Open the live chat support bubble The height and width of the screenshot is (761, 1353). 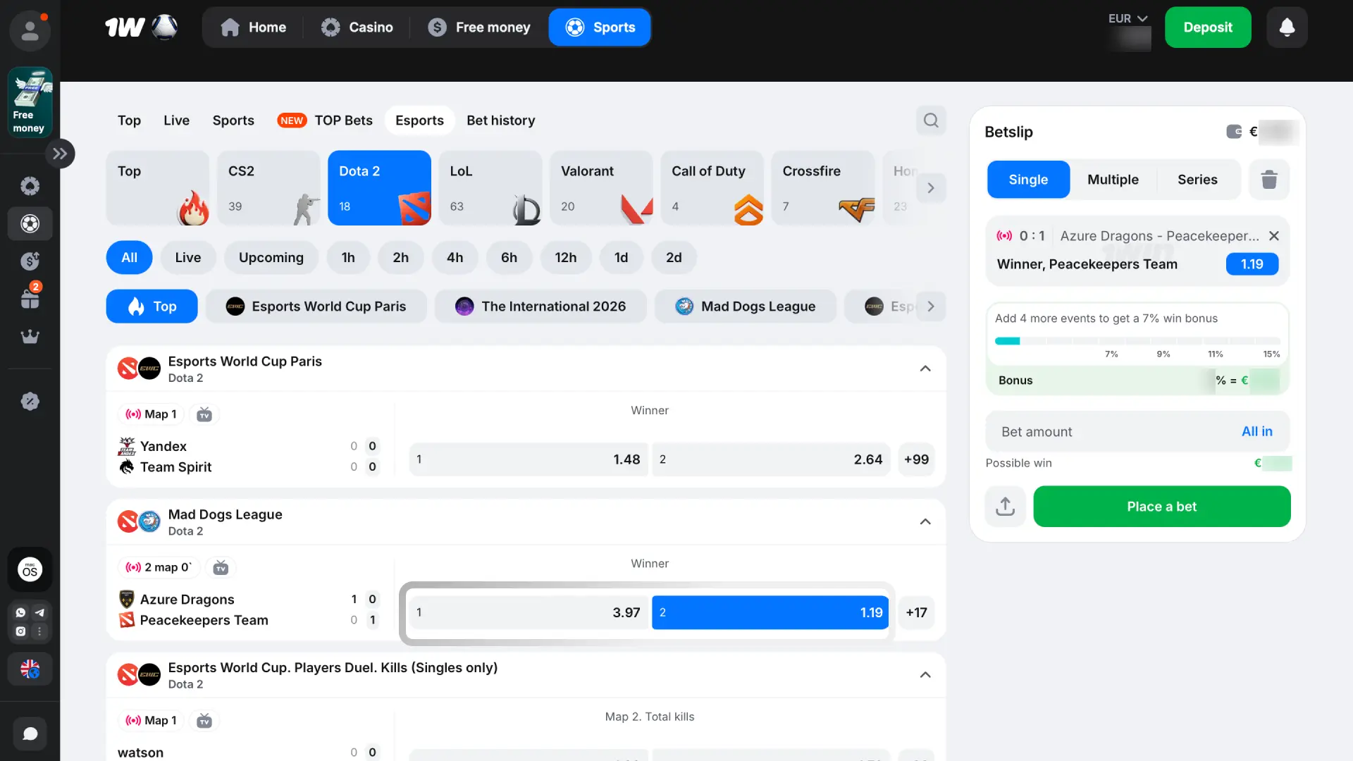pos(30,734)
